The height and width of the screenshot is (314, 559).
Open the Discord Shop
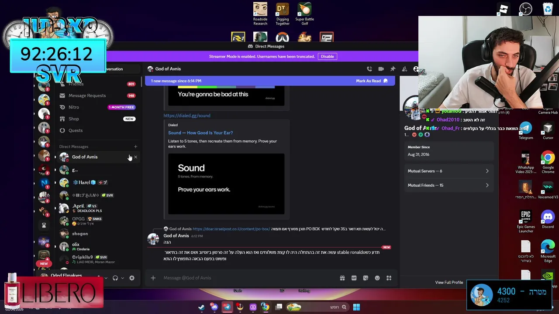[98, 119]
